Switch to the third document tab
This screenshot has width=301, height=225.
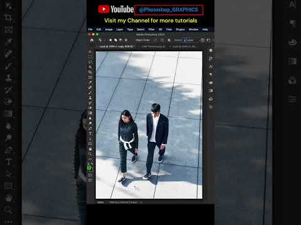click(x=184, y=46)
